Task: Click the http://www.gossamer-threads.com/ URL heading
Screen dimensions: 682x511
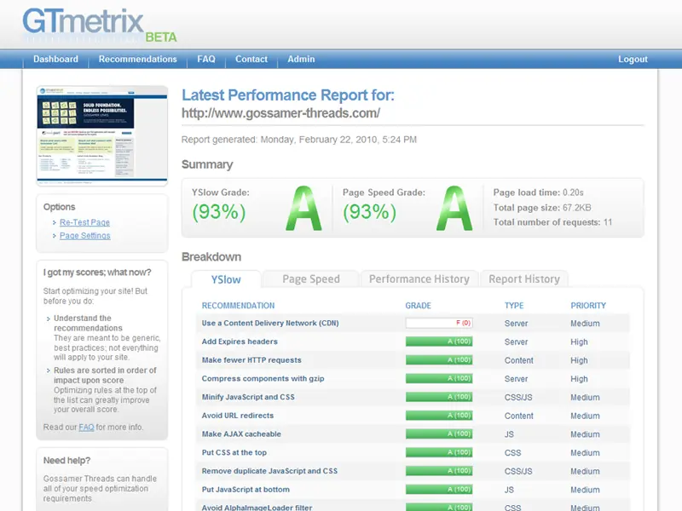Action: [280, 113]
